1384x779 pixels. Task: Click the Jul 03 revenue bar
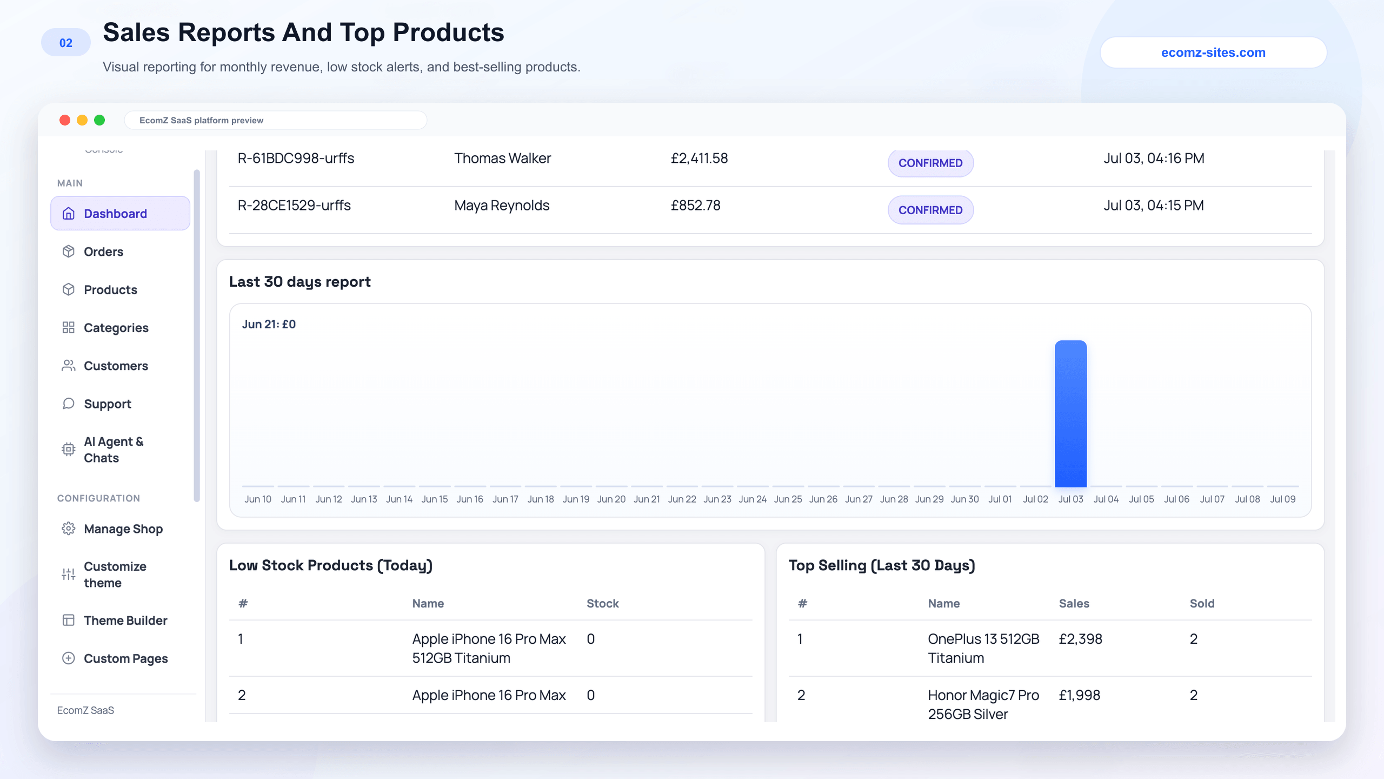1070,414
